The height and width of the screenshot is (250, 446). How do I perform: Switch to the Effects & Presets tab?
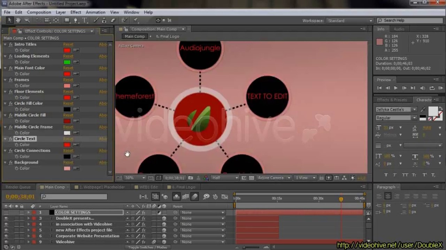pos(392,100)
